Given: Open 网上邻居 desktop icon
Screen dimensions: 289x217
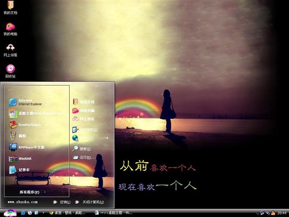Looking at the screenshot, I should (x=10, y=49).
